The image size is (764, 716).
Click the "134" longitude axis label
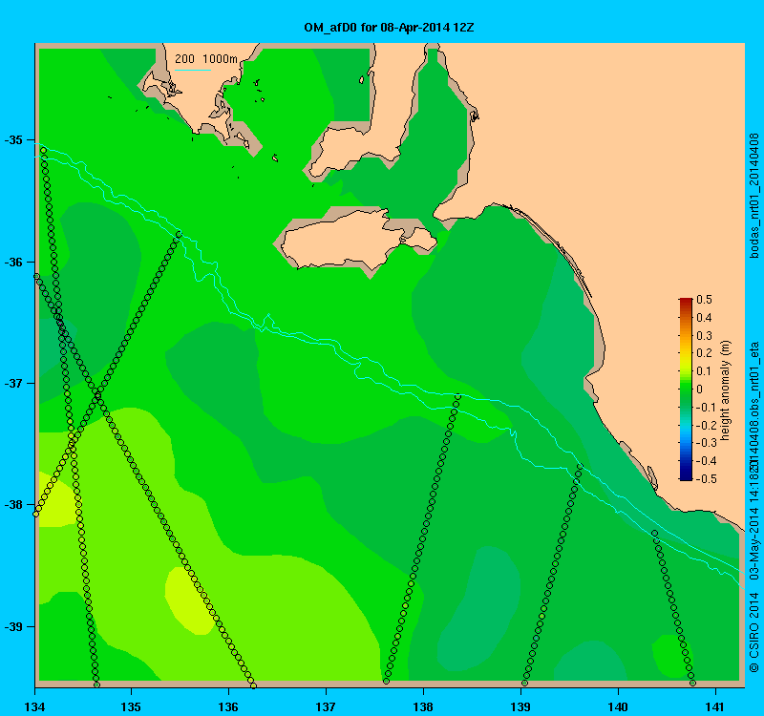pos(34,706)
